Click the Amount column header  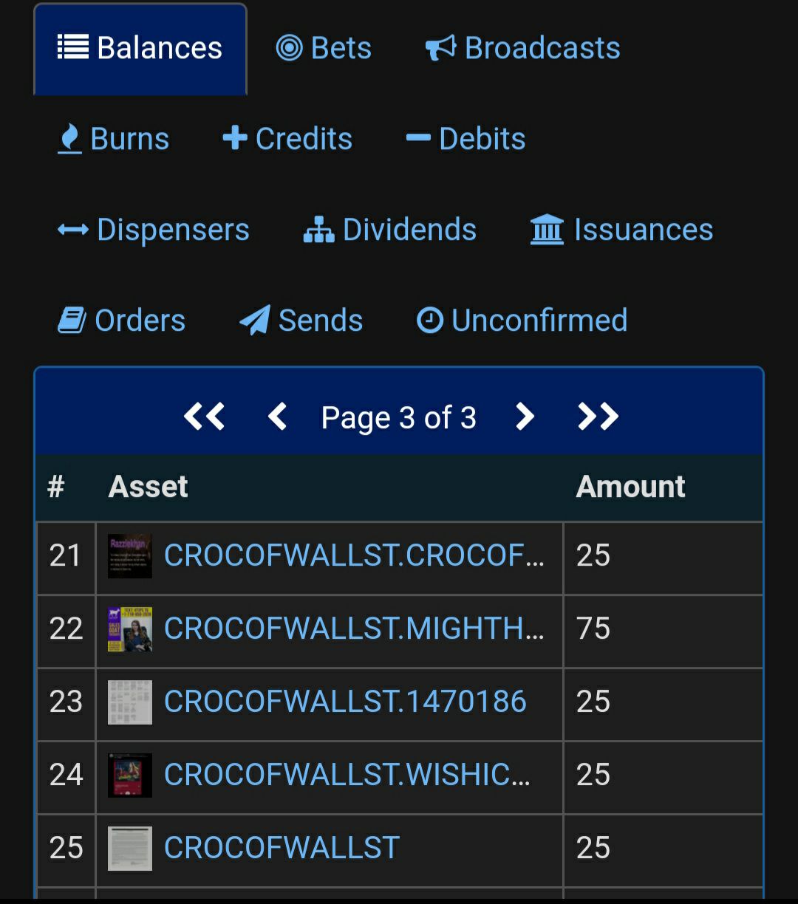pyautogui.click(x=630, y=487)
